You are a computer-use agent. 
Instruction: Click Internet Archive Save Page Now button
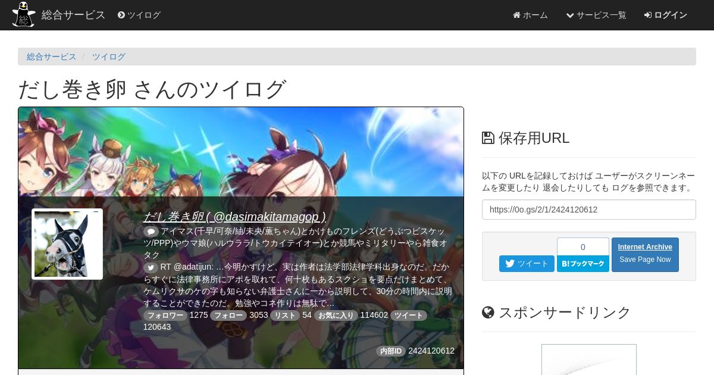[x=645, y=255]
